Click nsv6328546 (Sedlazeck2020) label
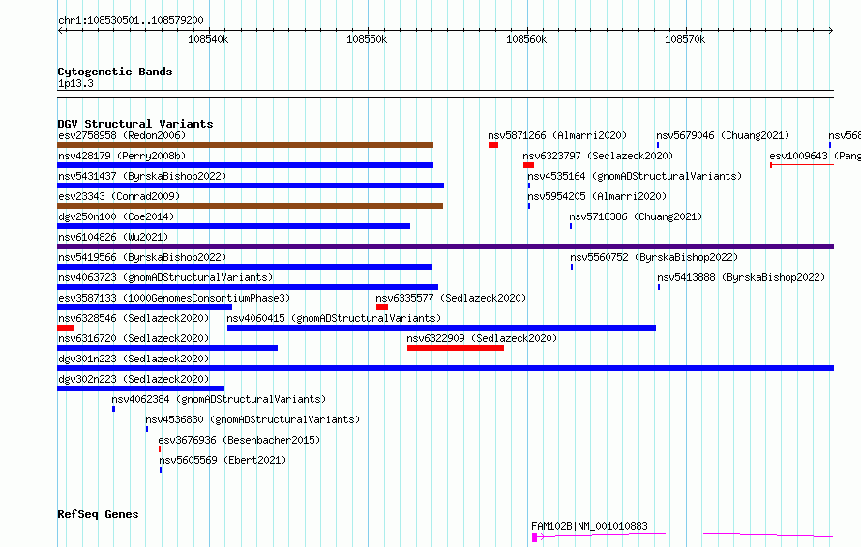 (x=134, y=318)
